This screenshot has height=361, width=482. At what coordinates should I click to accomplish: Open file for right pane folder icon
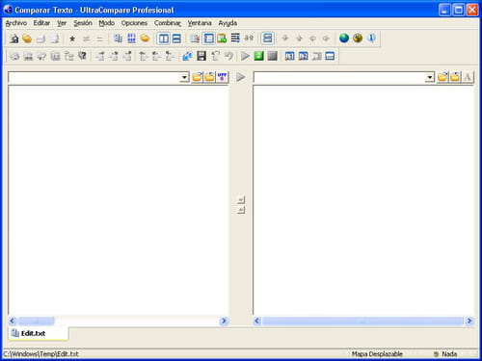(442, 77)
